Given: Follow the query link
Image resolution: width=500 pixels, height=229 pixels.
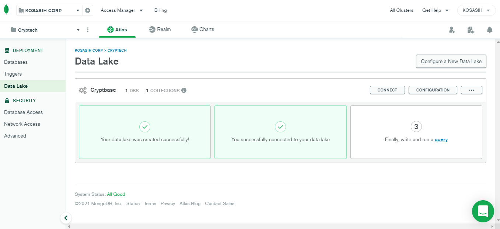Looking at the screenshot, I should (441, 140).
